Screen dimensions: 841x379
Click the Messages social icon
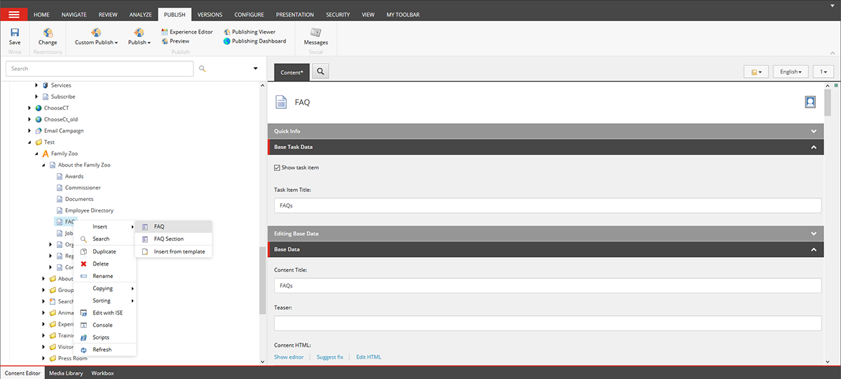point(315,33)
